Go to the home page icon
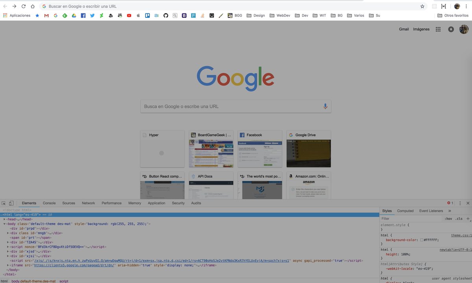Screen dimensions: 472x283 tap(33, 6)
